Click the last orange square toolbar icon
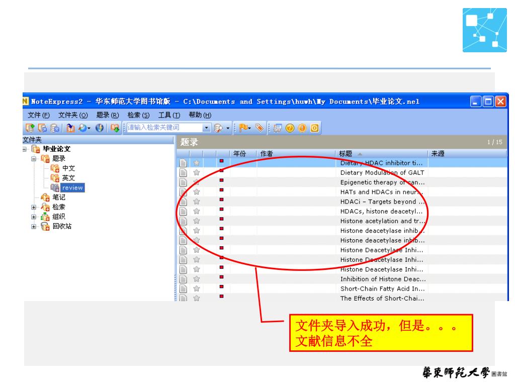The height and width of the screenshot is (386, 515). [x=314, y=128]
